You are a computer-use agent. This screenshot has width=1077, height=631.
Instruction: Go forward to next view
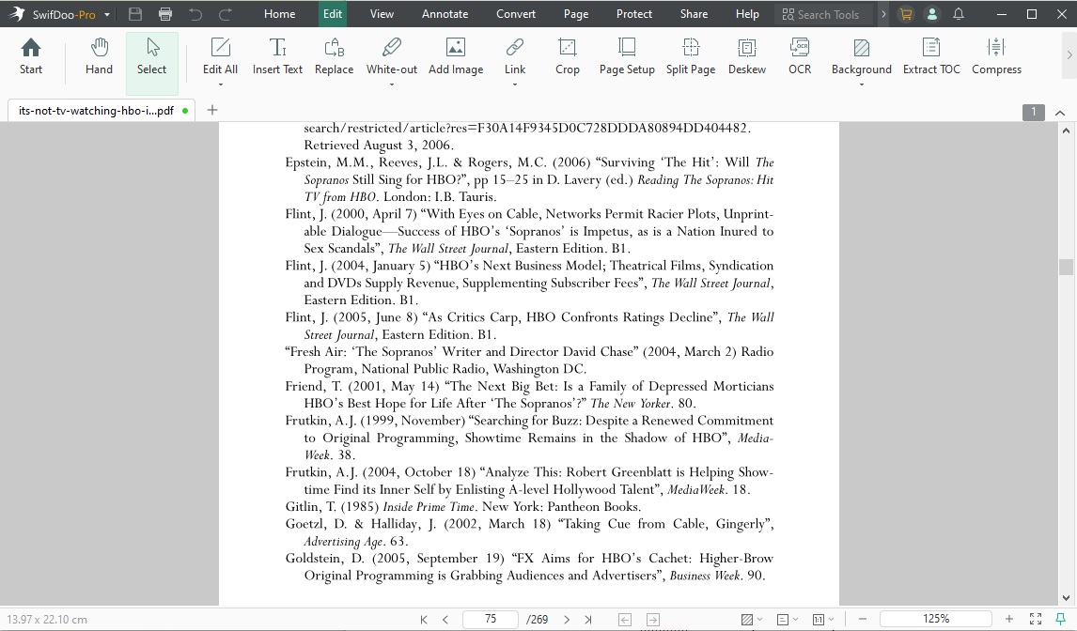point(653,620)
